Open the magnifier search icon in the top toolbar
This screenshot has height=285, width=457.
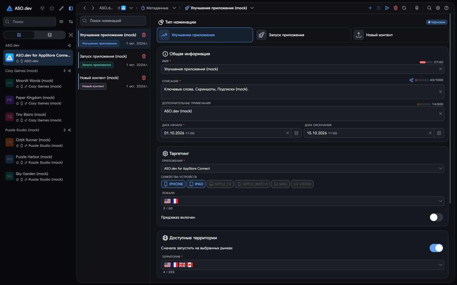pos(429,8)
